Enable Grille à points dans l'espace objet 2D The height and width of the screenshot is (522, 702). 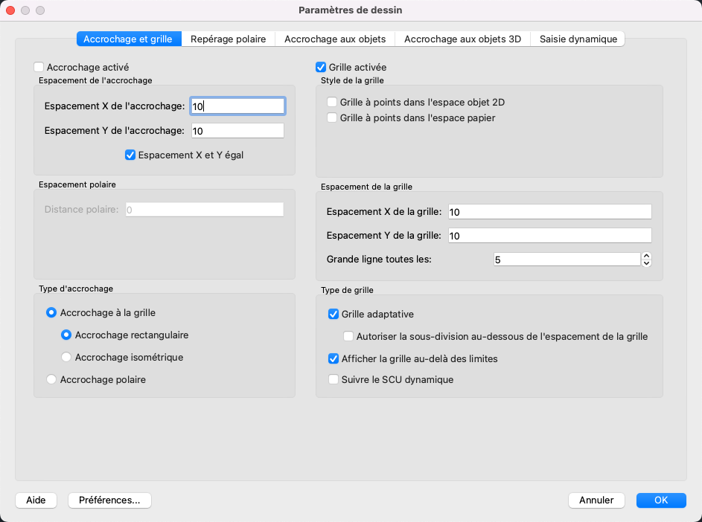tap(333, 103)
